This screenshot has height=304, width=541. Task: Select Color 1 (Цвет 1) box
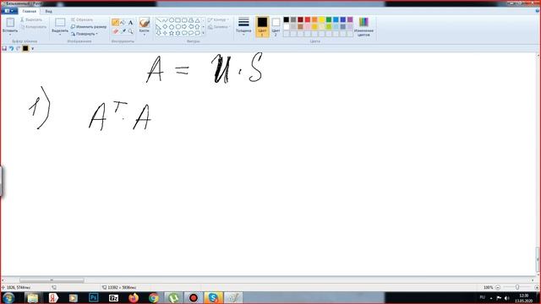point(262,26)
